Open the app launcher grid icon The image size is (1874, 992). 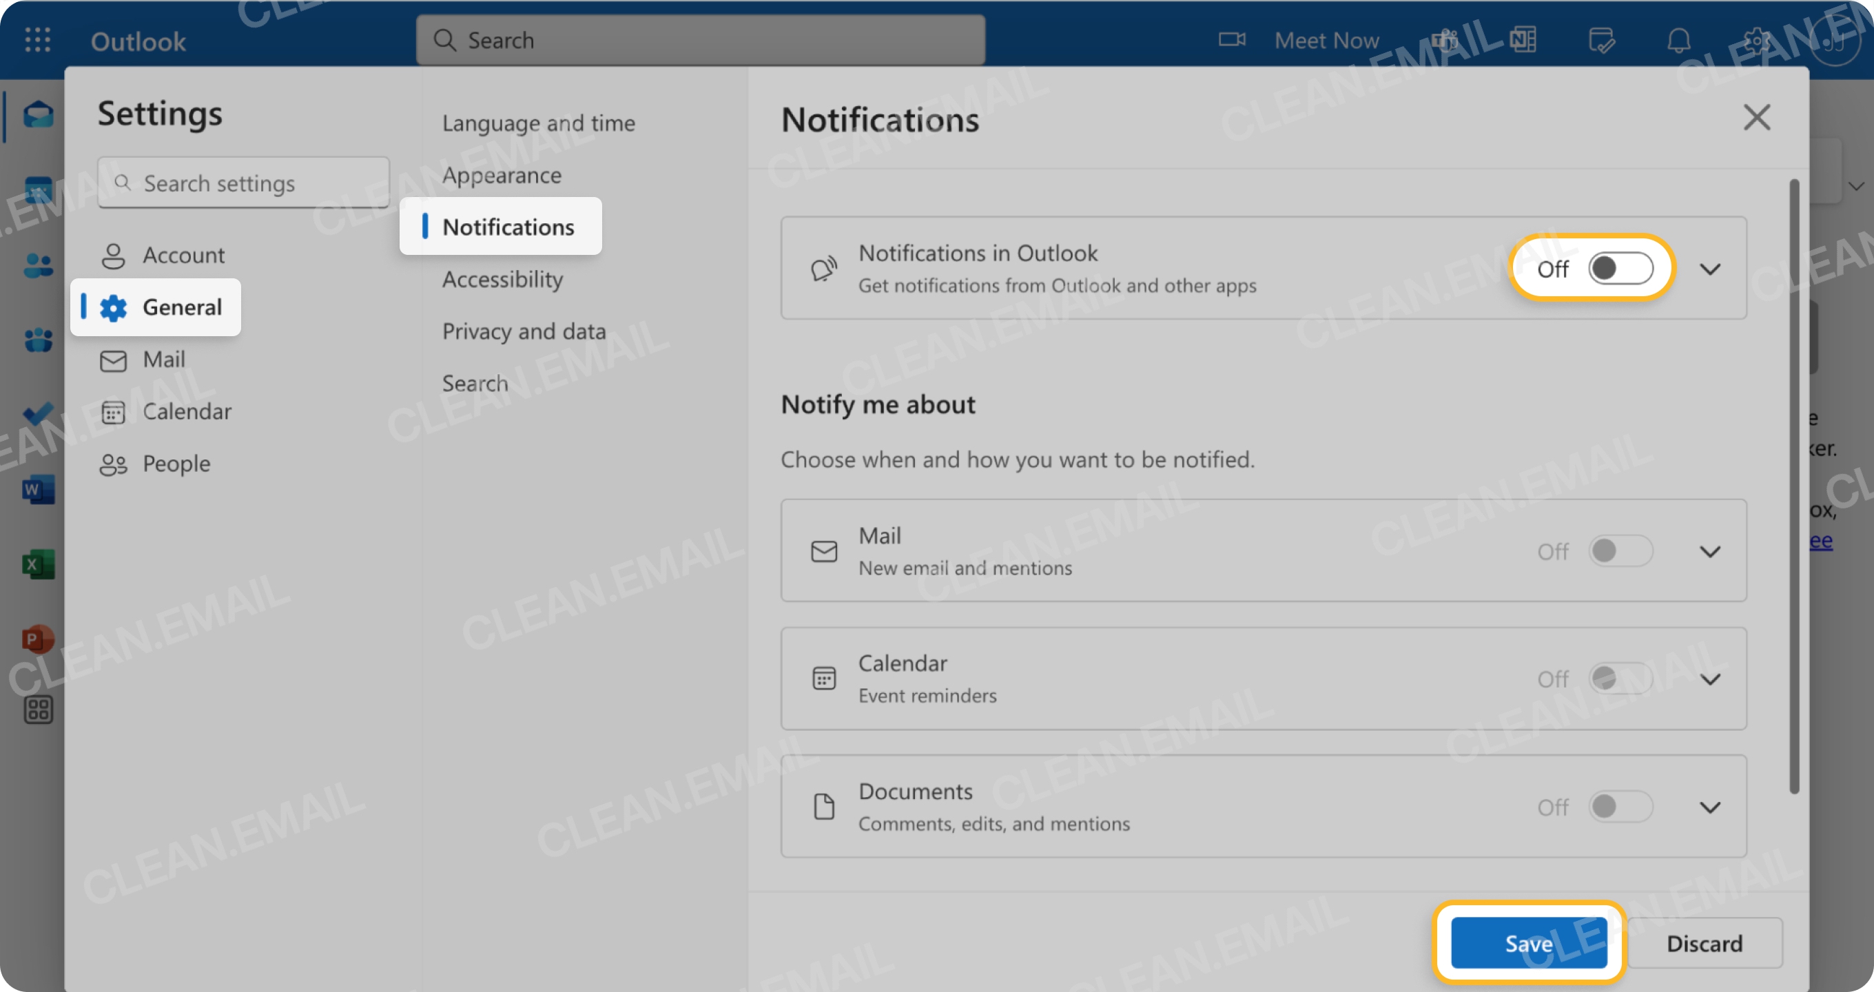[37, 40]
